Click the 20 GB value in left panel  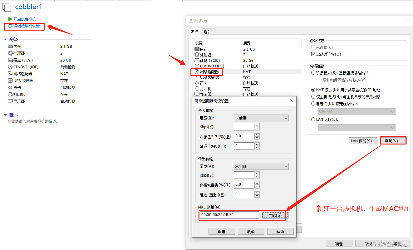tap(66, 60)
